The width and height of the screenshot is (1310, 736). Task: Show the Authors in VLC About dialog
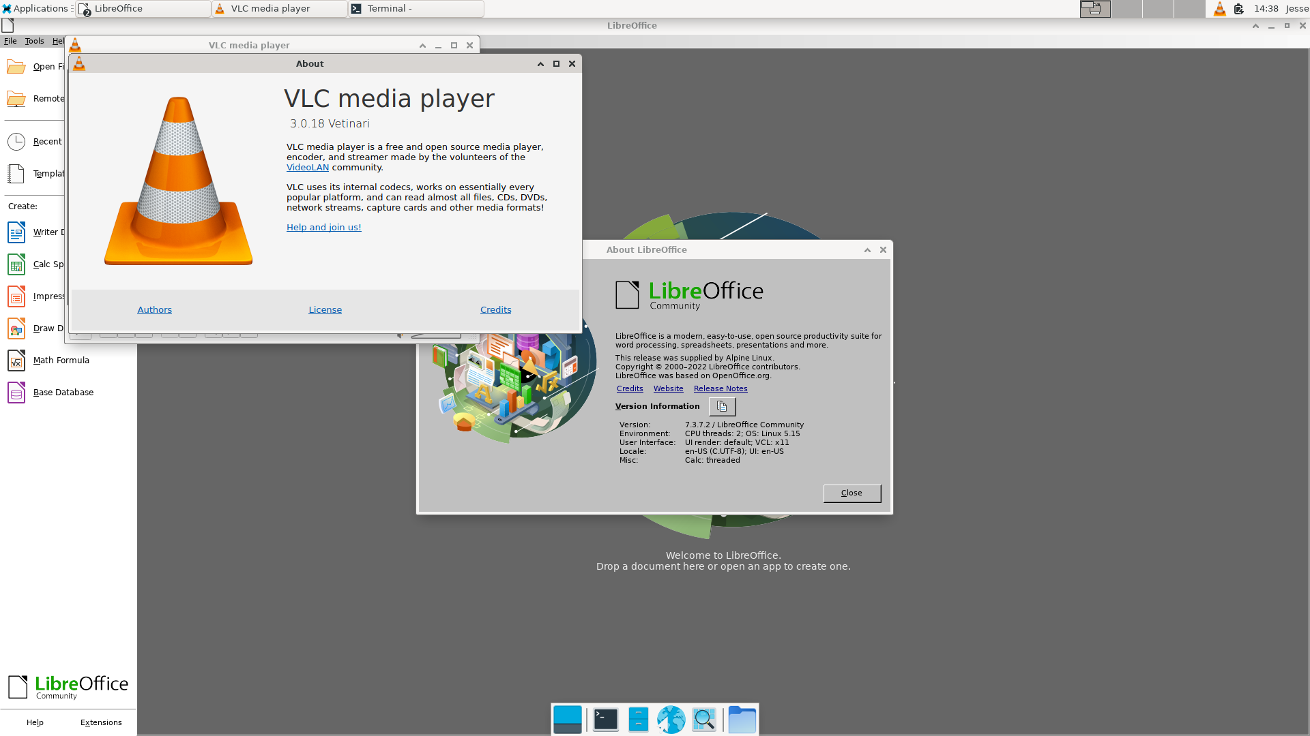pyautogui.click(x=155, y=310)
